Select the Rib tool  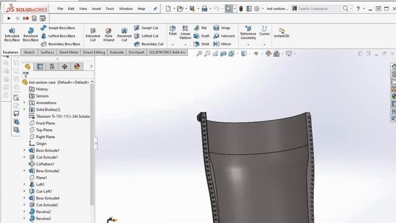tap(200, 28)
